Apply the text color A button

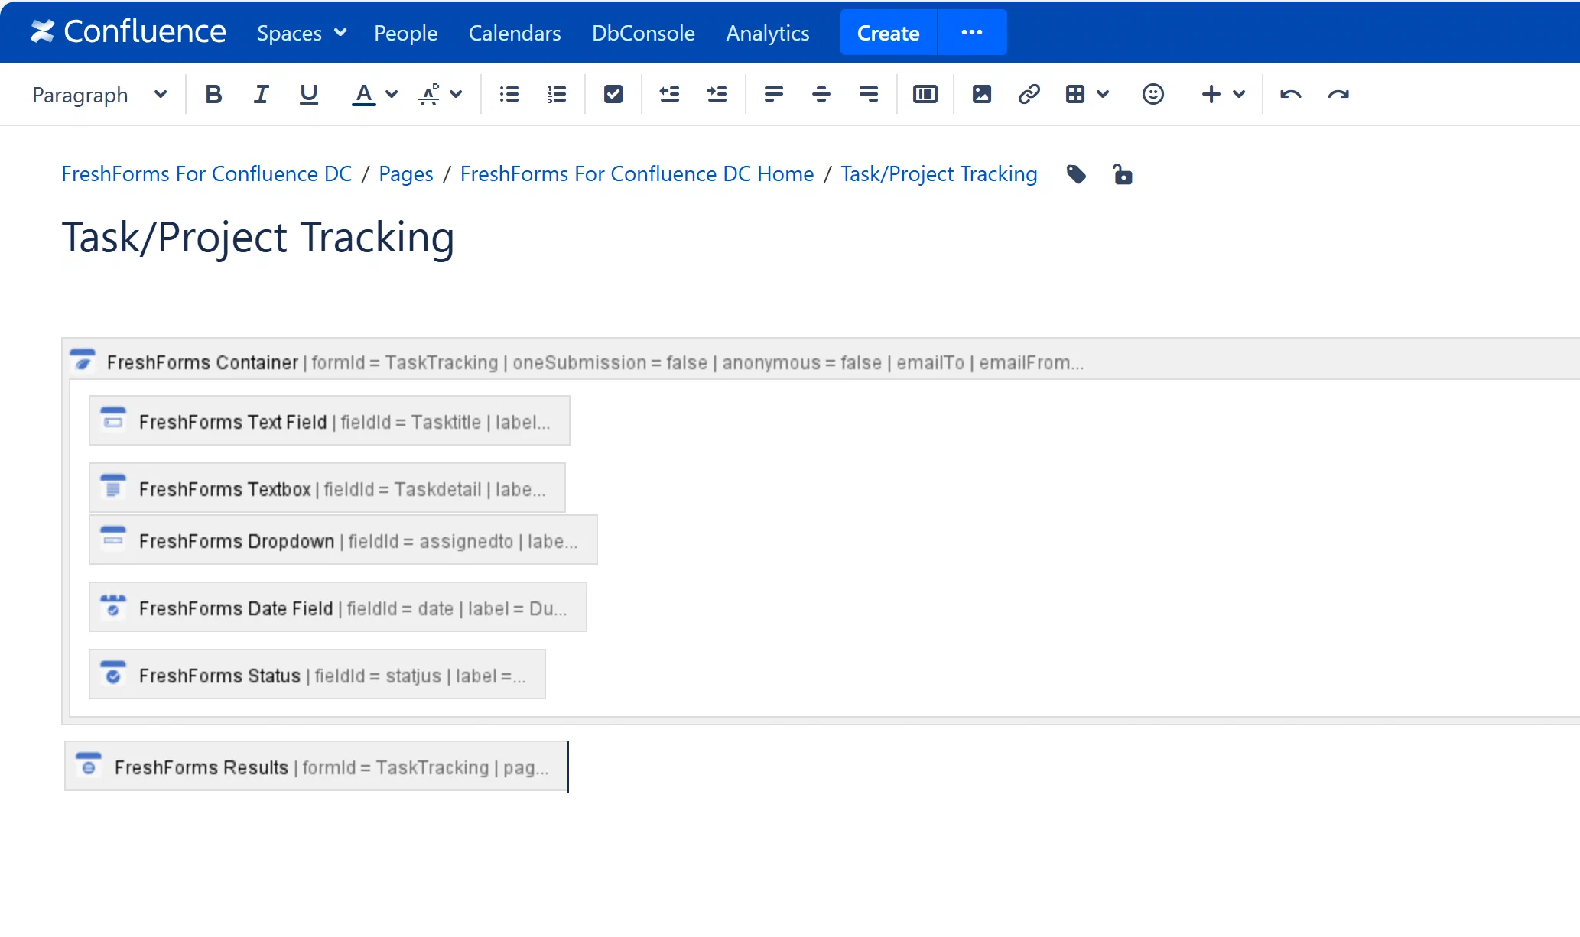click(363, 94)
